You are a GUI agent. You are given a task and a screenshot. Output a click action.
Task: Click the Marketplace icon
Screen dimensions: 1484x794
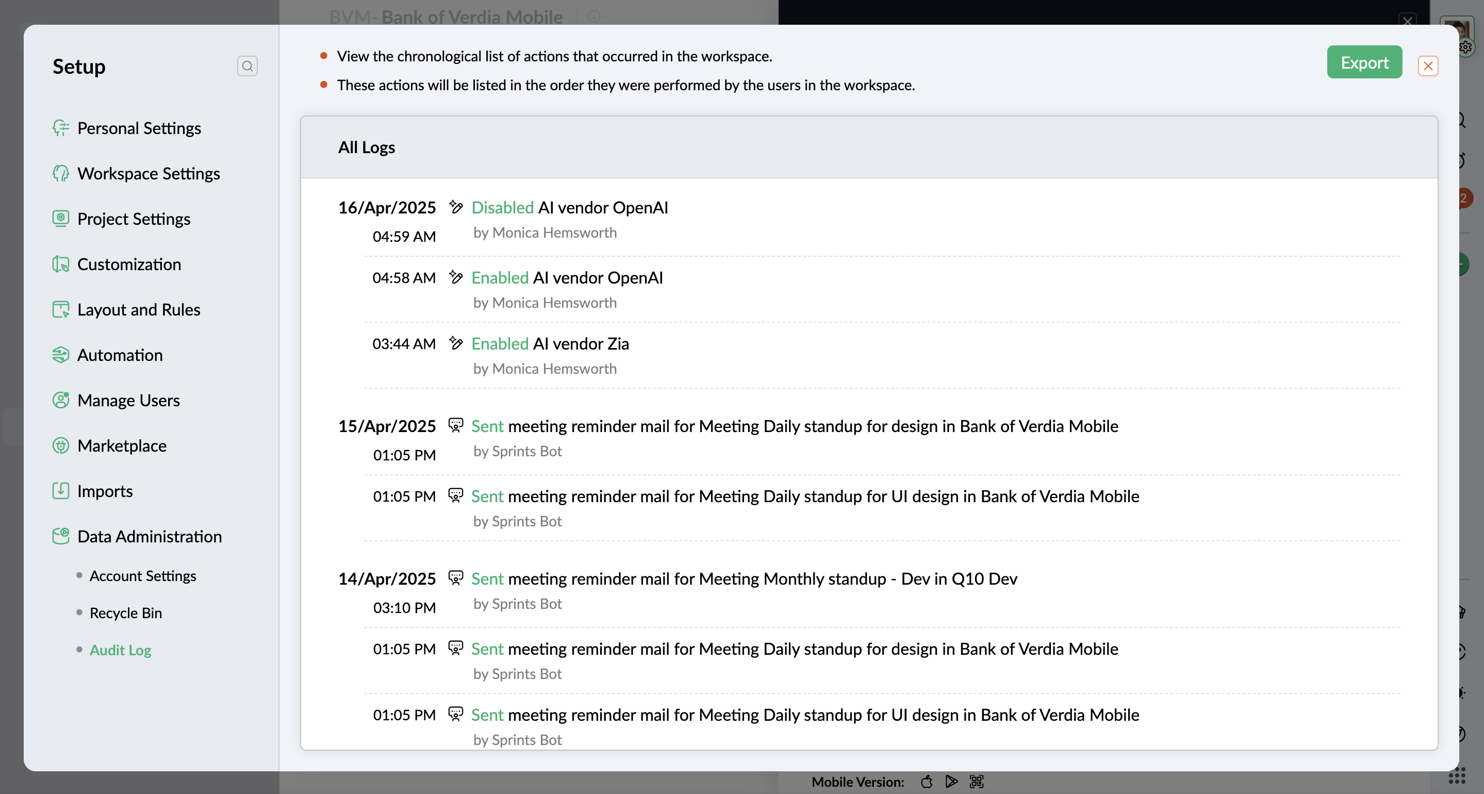(x=60, y=445)
